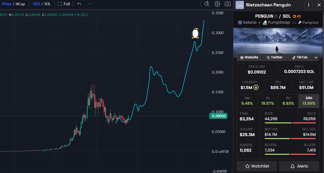This screenshot has height=173, width=324.
Task: Click the MAKERS 11,092 value
Action: [x=245, y=150]
